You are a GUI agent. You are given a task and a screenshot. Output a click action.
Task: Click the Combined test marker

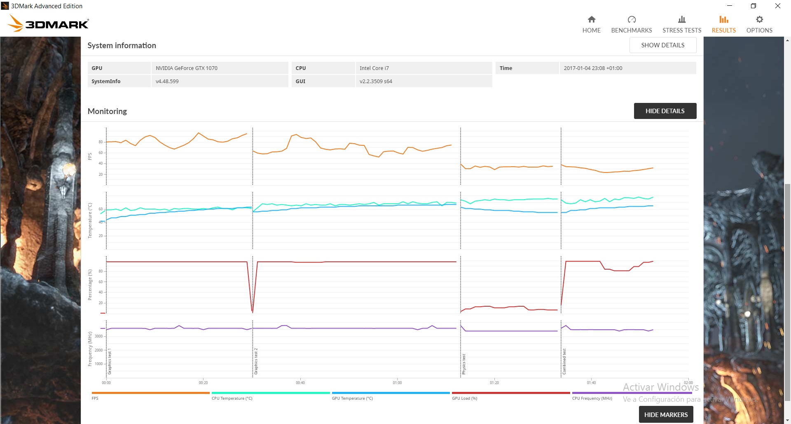point(564,362)
